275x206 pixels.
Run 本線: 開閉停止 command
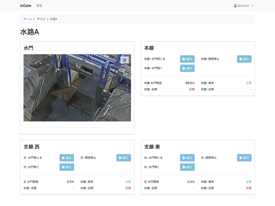[x=244, y=59]
